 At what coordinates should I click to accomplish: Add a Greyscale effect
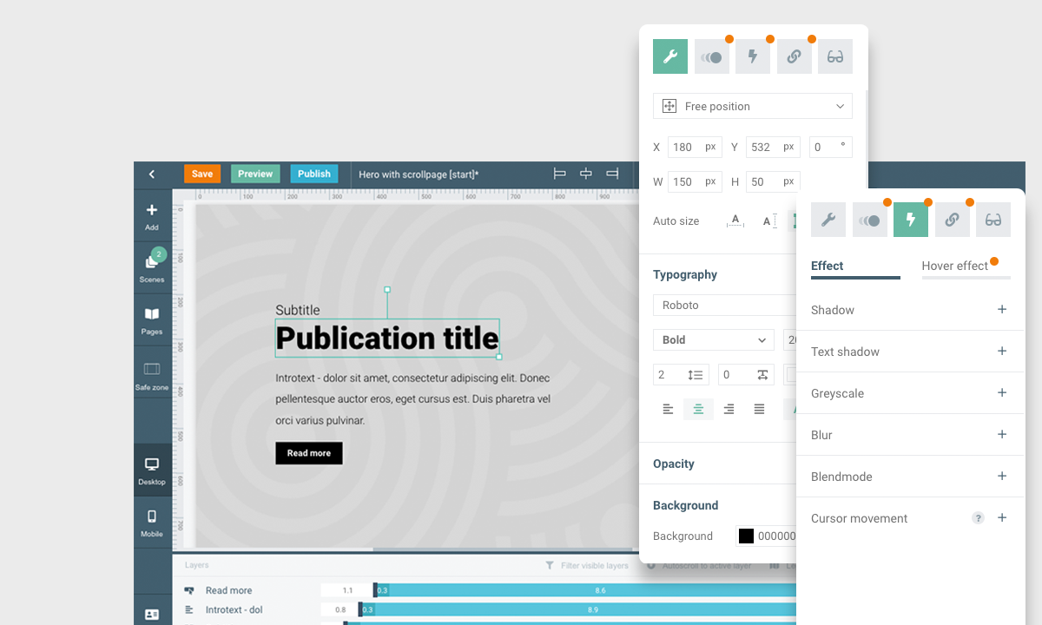(x=1002, y=392)
